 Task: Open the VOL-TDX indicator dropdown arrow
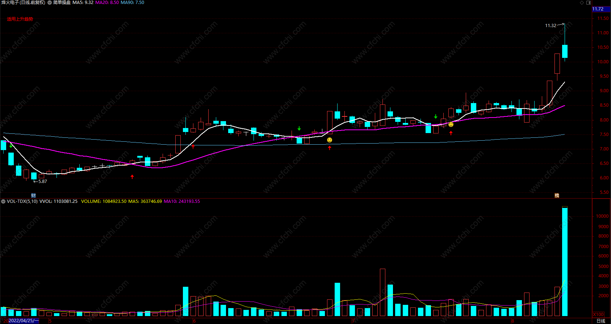click(x=3, y=201)
